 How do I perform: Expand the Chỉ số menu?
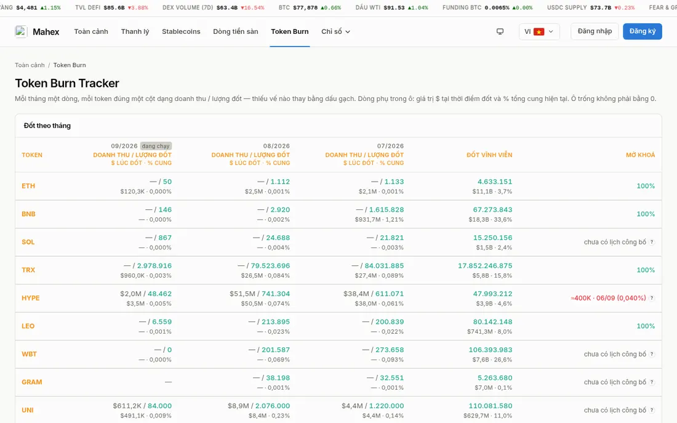[335, 31]
